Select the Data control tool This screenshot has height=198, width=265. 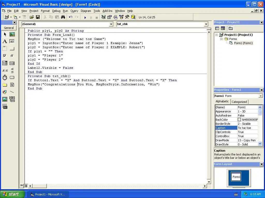point(12,99)
